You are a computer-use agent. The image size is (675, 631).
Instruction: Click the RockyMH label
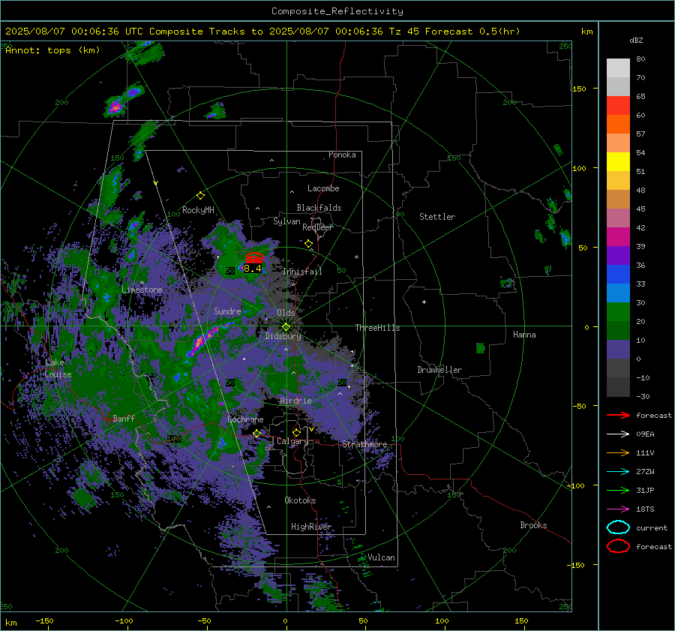pyautogui.click(x=198, y=211)
